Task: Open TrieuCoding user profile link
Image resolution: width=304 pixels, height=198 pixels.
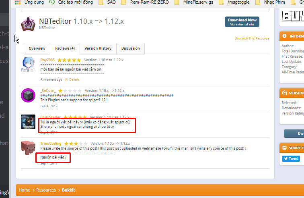Action: click(x=51, y=144)
